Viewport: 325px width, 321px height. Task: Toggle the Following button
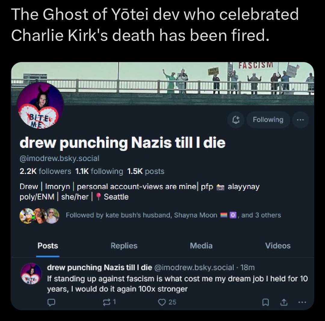(x=268, y=120)
